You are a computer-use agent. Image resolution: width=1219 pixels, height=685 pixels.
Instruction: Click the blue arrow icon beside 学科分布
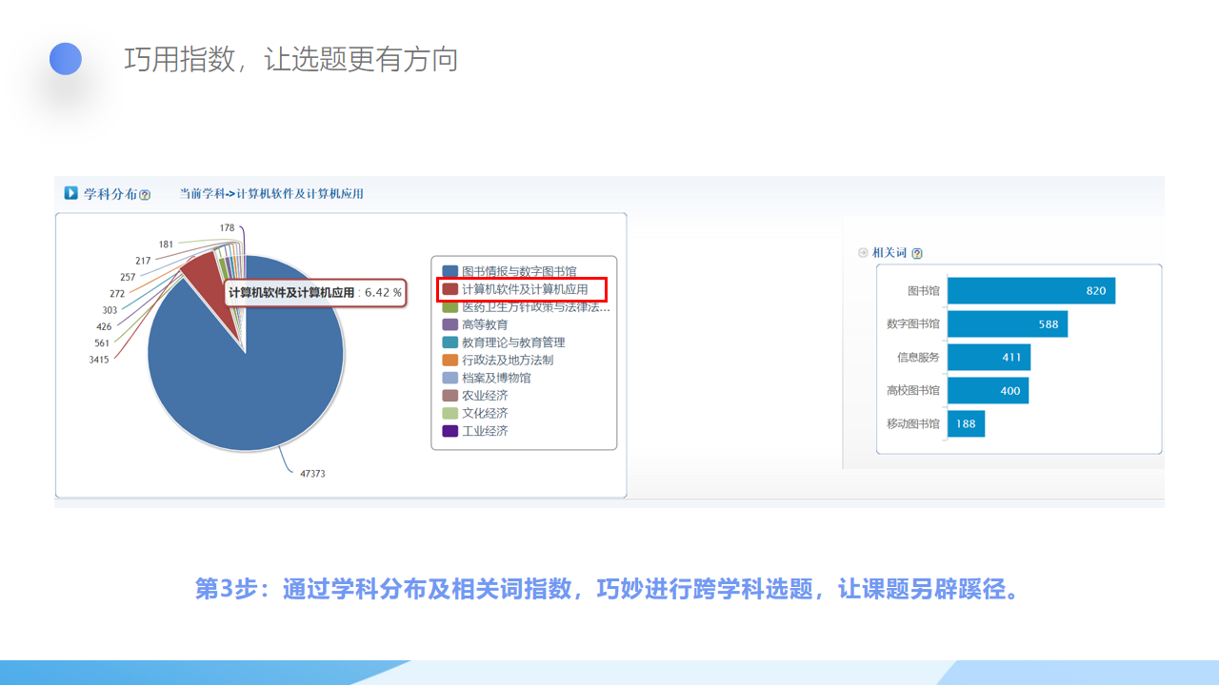(x=70, y=193)
